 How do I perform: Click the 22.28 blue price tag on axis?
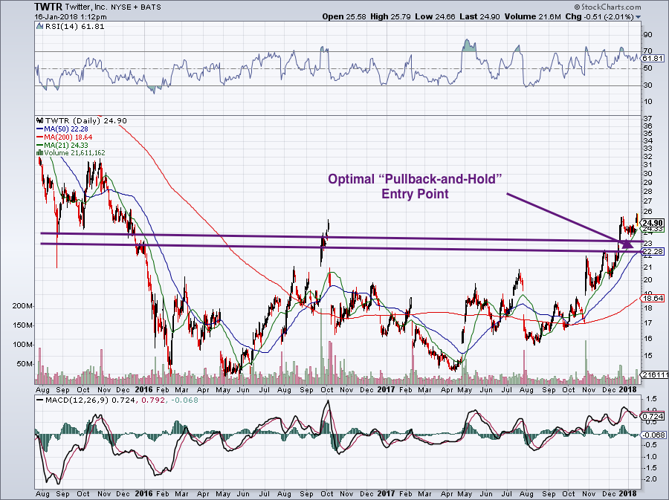point(653,252)
